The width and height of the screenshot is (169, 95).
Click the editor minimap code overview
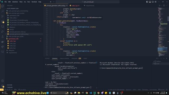point(163,32)
